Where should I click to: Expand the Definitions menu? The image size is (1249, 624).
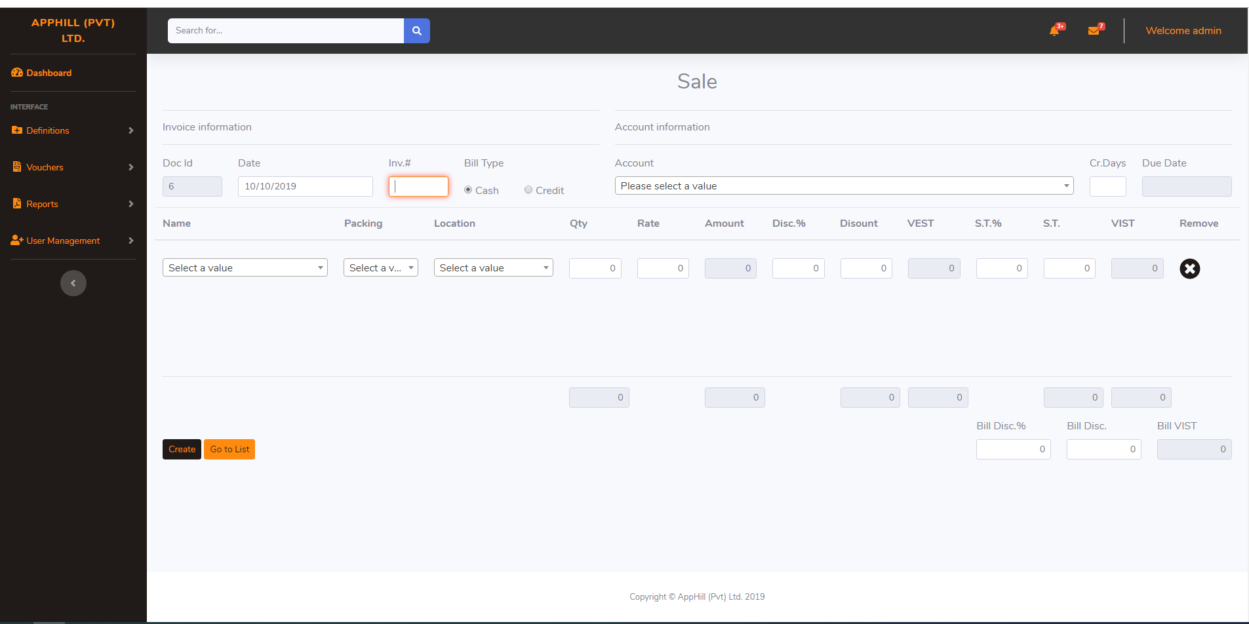[72, 130]
